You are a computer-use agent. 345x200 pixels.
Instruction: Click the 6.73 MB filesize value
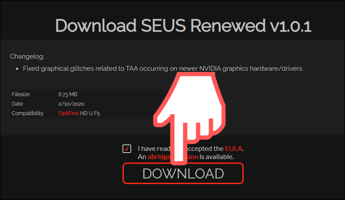68,94
